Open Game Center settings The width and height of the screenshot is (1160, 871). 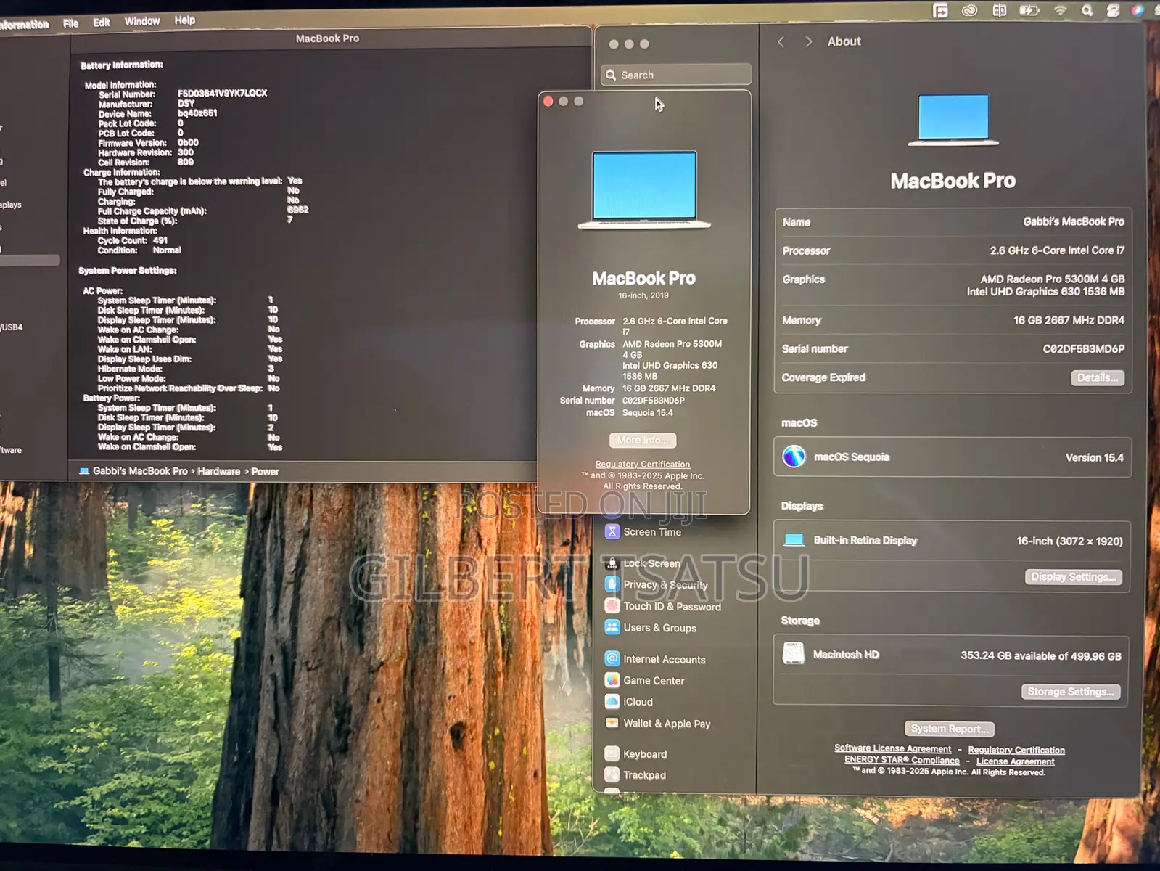click(645, 681)
